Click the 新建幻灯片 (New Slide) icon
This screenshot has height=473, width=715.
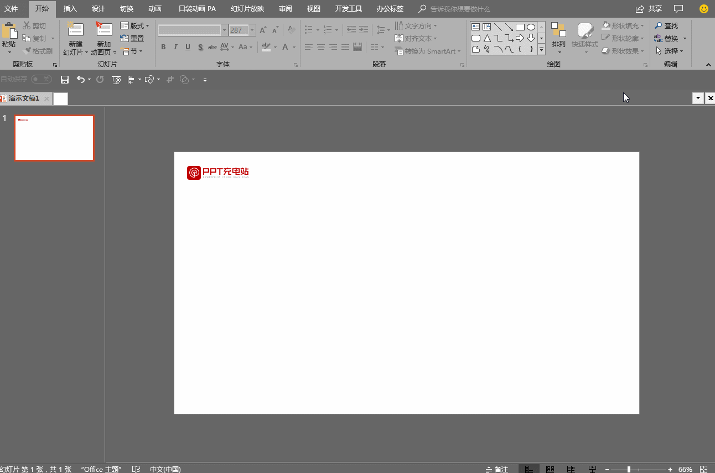[75, 30]
